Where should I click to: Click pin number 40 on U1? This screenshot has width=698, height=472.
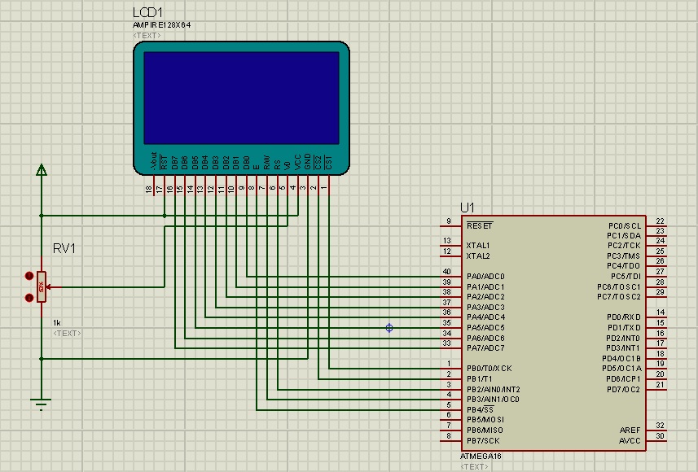[x=447, y=271]
